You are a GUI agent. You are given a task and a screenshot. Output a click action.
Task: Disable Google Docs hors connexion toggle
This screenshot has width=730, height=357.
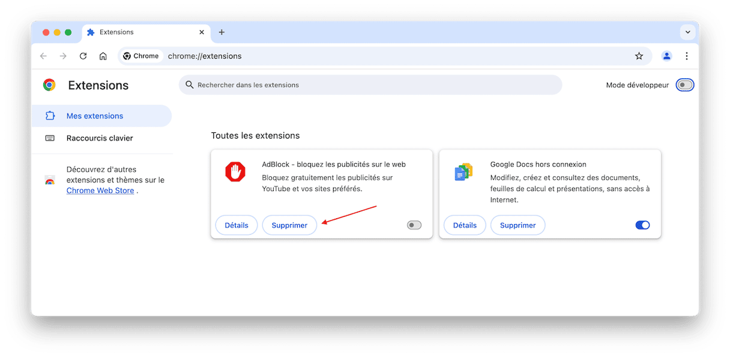[x=642, y=225]
